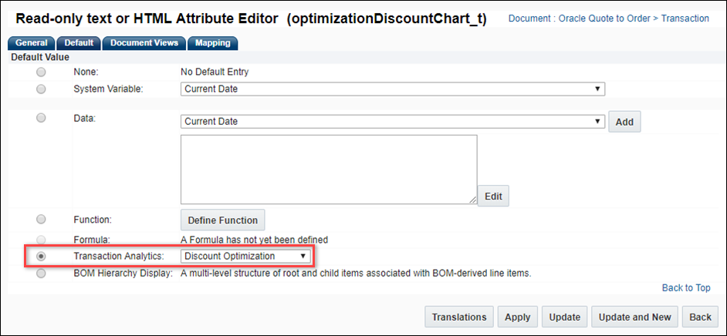Open the Document Views tab

click(x=144, y=43)
